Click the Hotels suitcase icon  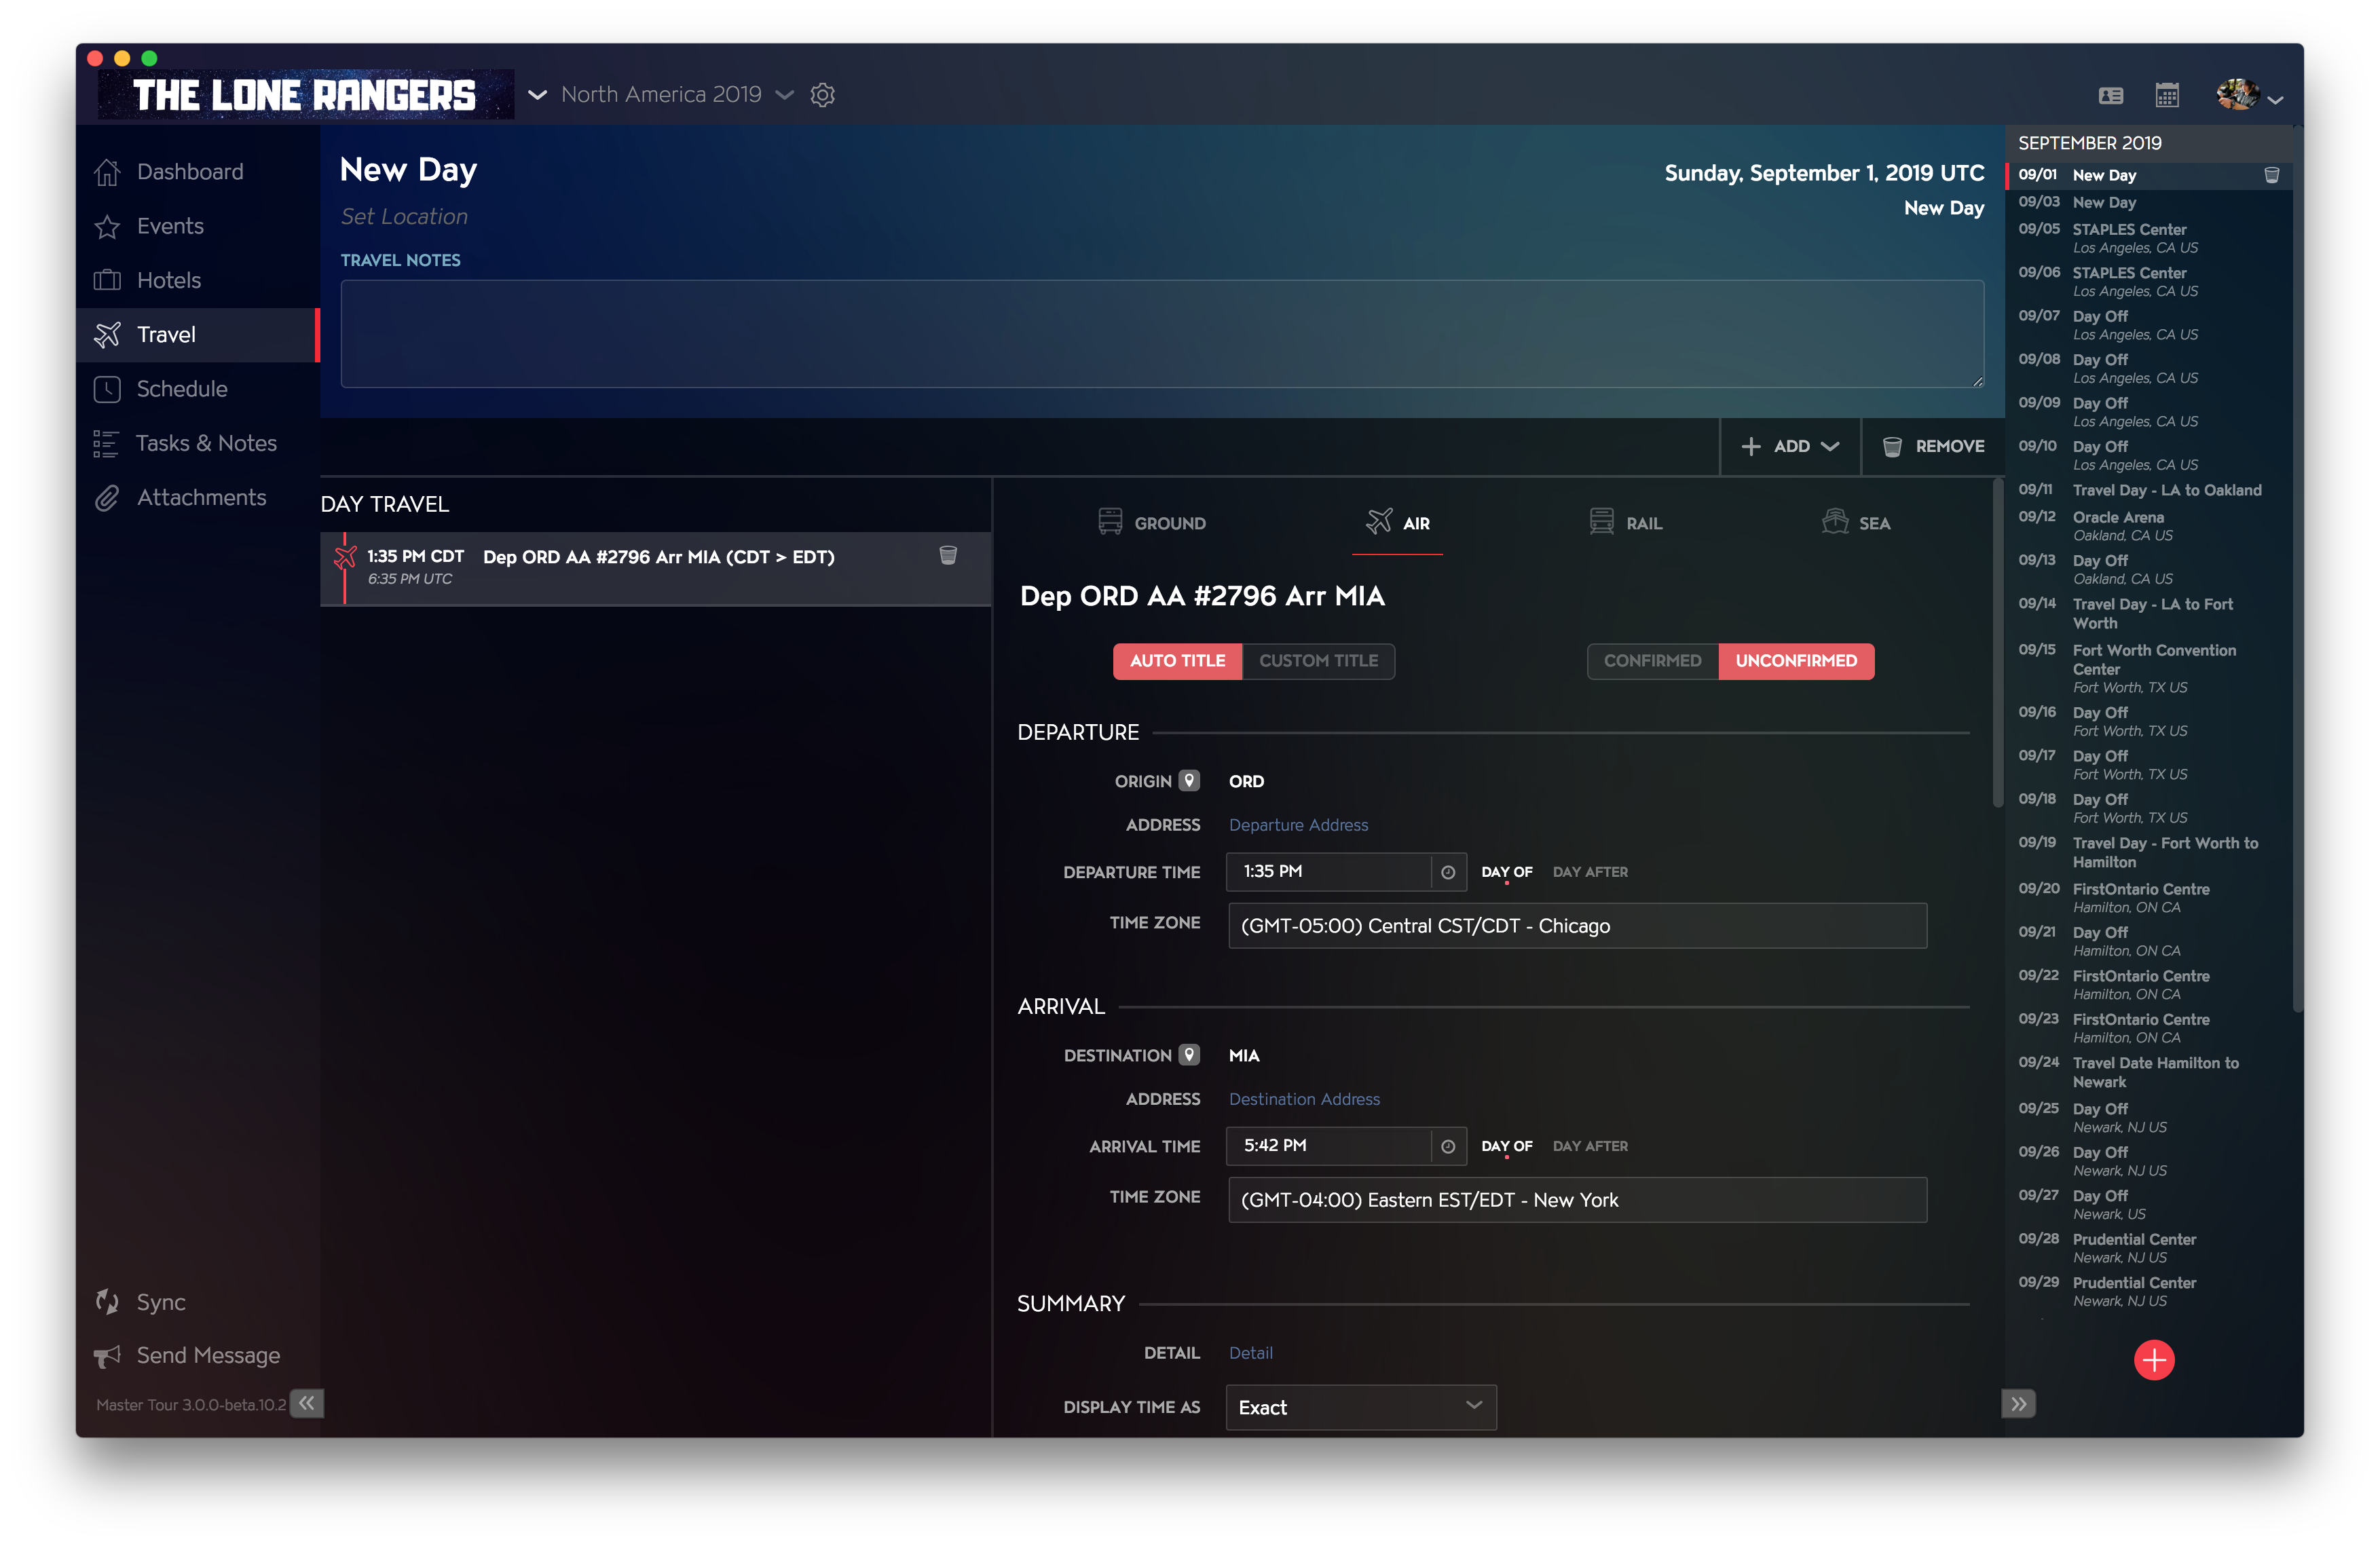tap(107, 280)
